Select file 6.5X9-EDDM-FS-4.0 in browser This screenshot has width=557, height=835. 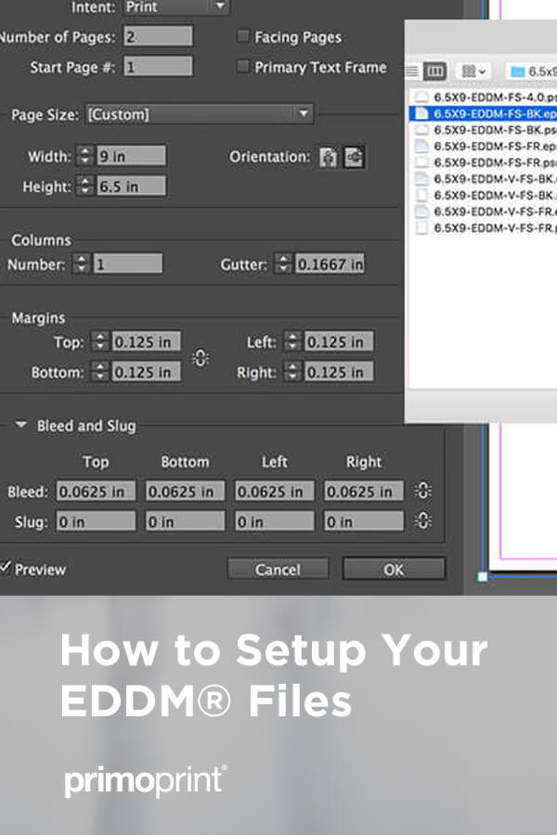[x=484, y=96]
